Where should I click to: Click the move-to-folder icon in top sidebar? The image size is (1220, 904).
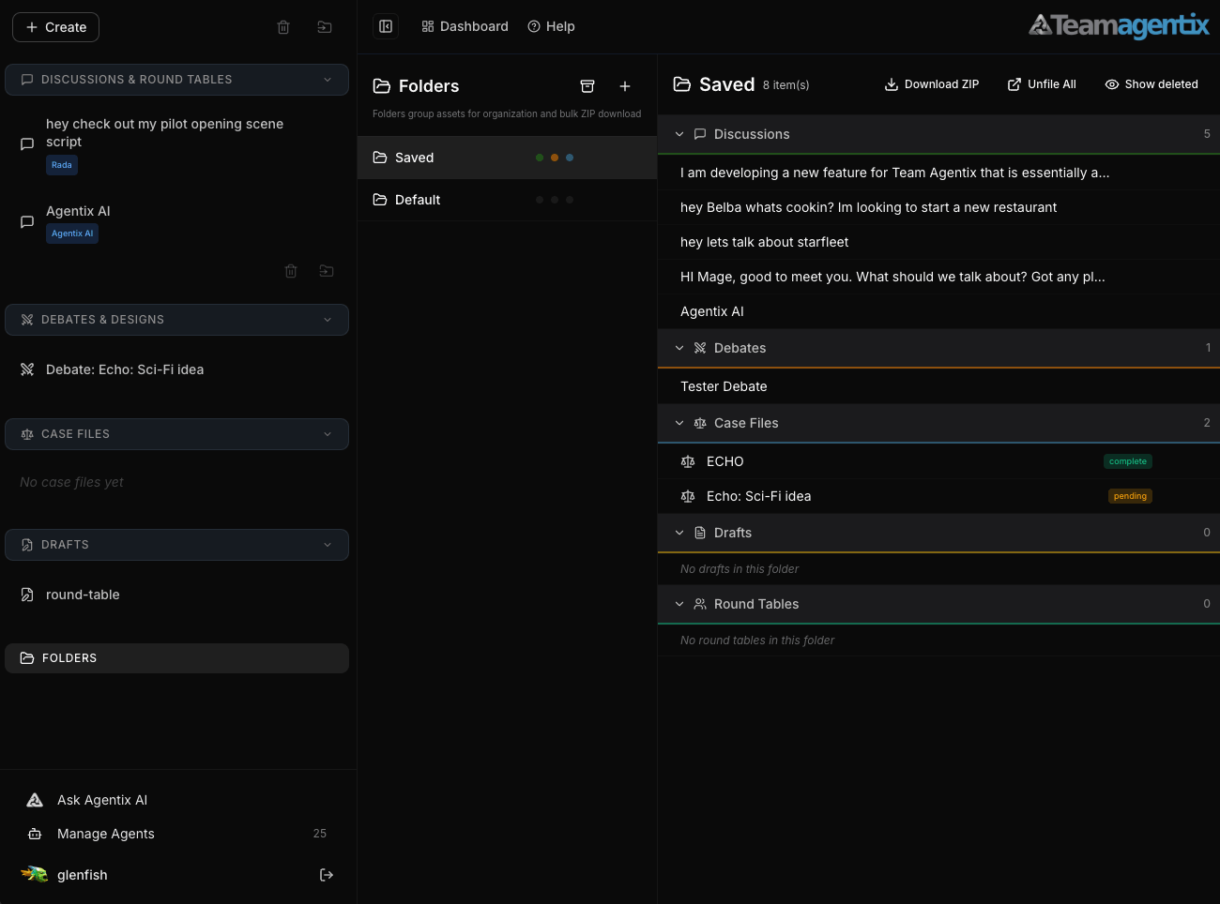(x=325, y=27)
